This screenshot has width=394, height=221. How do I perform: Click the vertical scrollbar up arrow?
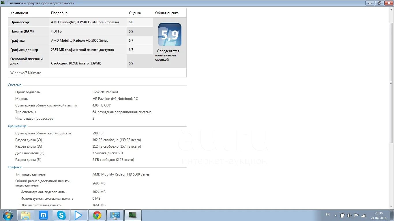[x=391, y=9]
